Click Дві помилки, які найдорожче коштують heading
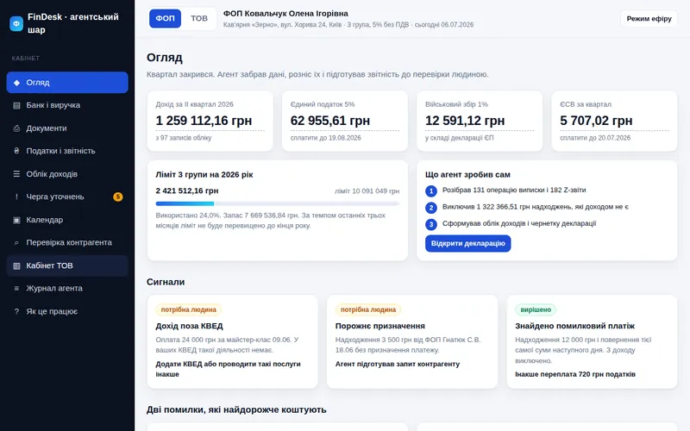Screen dimensions: 690x431 click(x=236, y=410)
